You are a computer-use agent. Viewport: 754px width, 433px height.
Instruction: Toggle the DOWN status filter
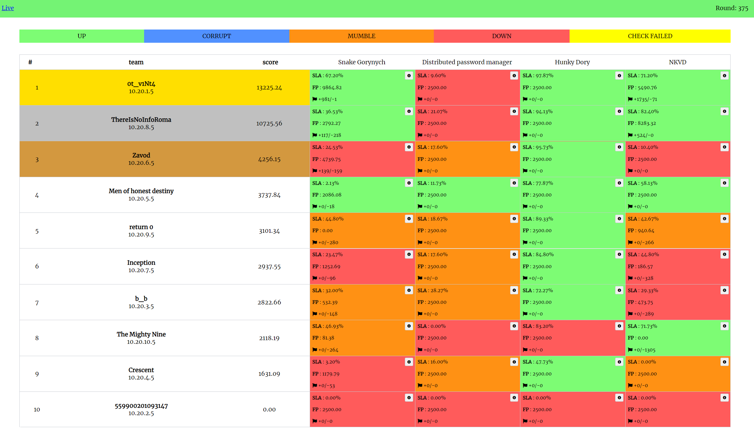pyautogui.click(x=501, y=36)
